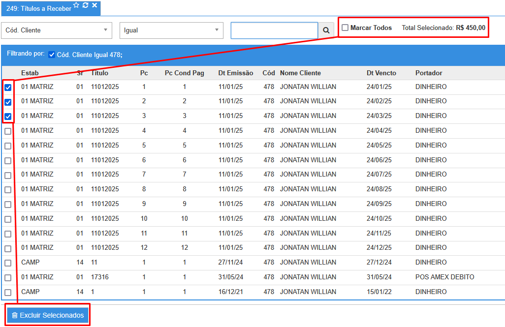The width and height of the screenshot is (505, 327).
Task: Close the Títulos a Receber tab
Action: (95, 5)
